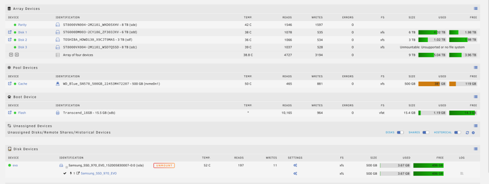
Task: Click Array of four devices summary icon
Action: [x=57, y=55]
